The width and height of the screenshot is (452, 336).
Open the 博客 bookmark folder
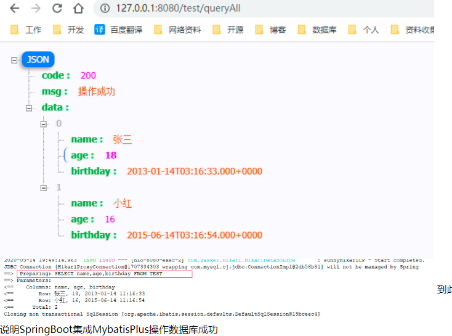tap(270, 30)
